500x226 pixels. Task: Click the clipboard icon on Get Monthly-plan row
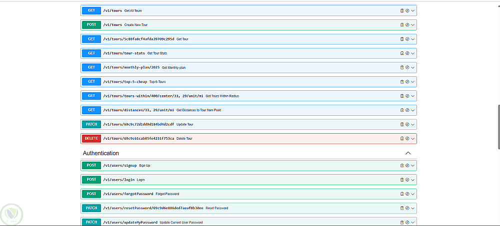pyautogui.click(x=402, y=67)
